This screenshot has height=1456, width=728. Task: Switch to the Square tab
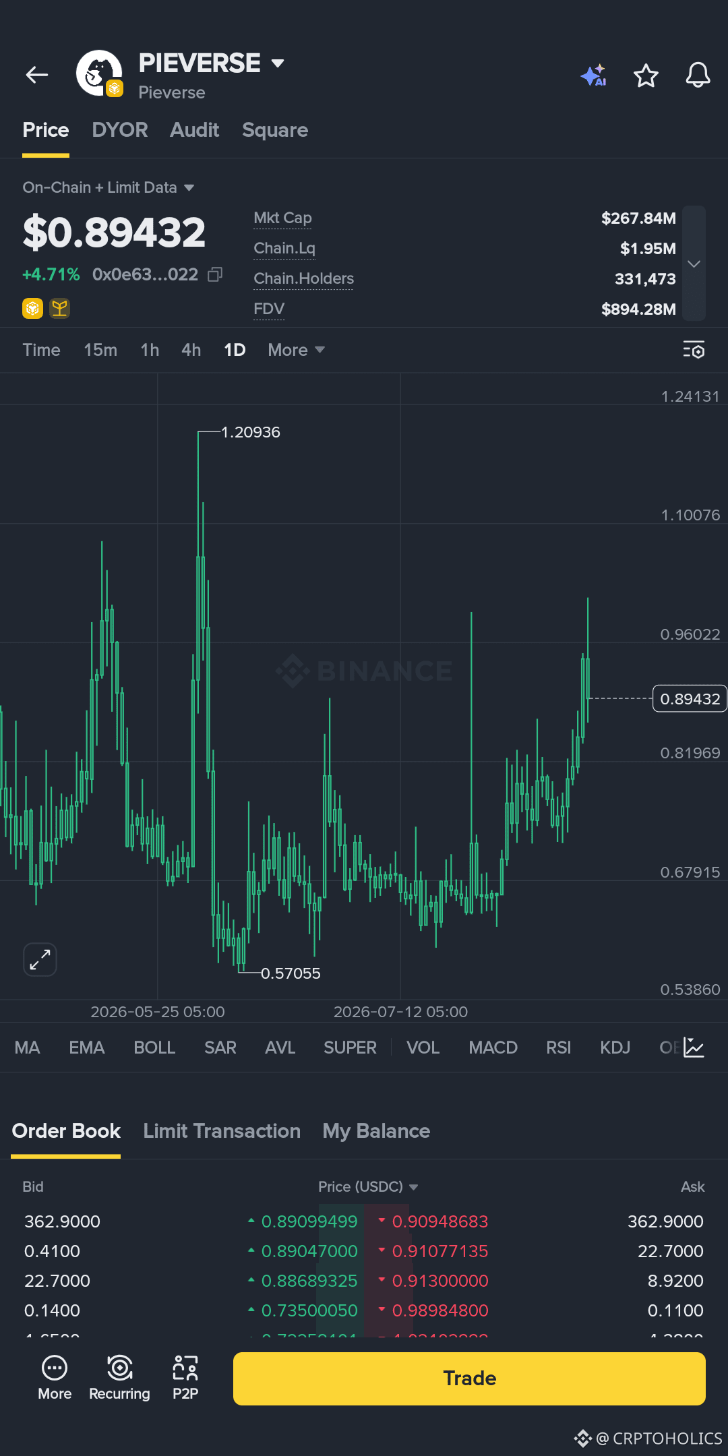tap(275, 130)
